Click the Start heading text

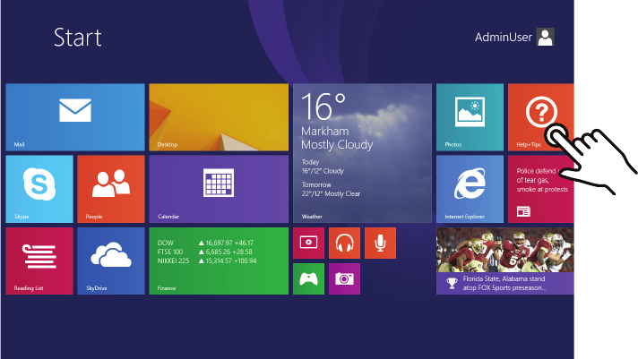(77, 38)
